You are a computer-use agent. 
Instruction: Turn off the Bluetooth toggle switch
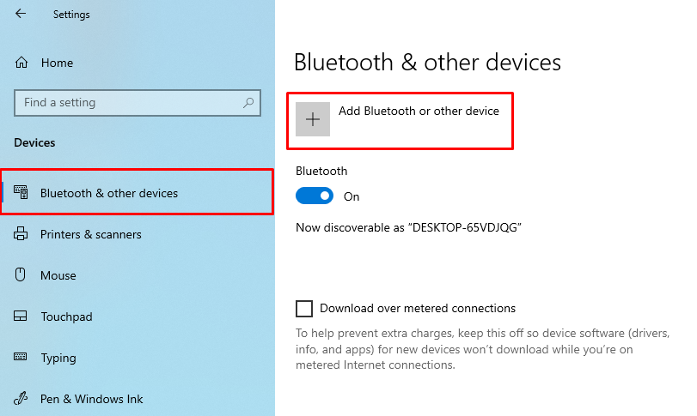[x=315, y=196]
